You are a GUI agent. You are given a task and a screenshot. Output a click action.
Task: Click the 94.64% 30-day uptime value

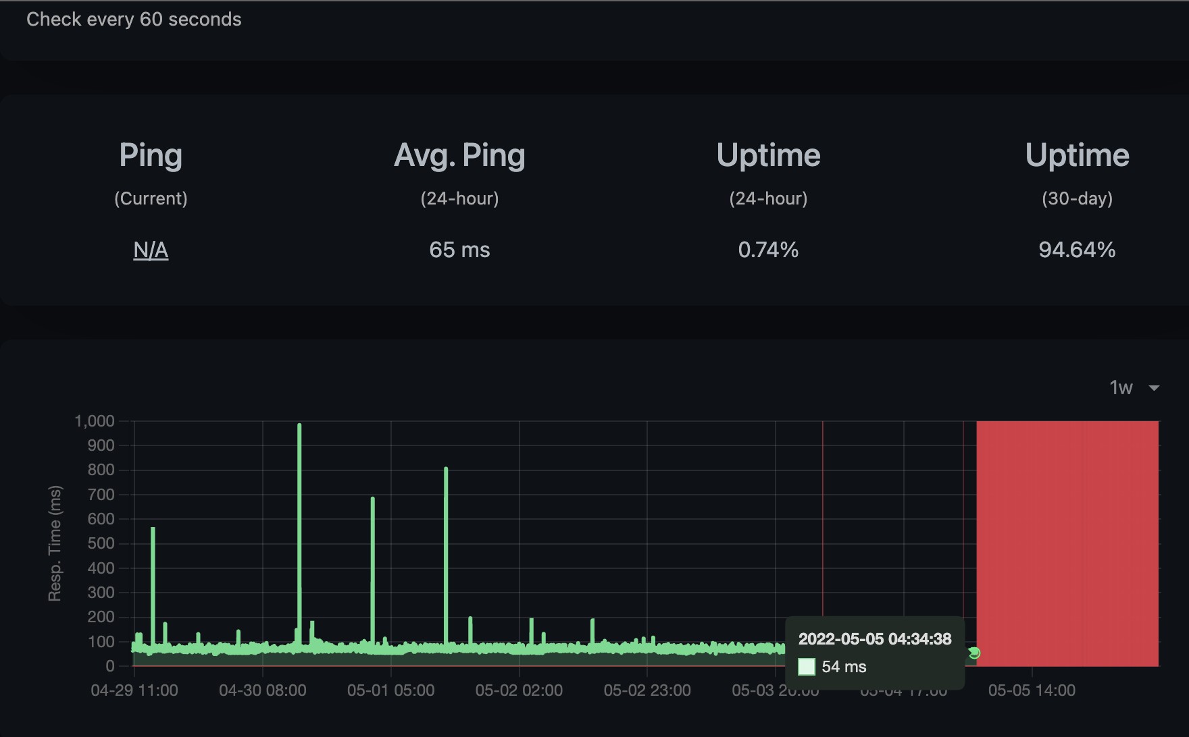click(1077, 250)
